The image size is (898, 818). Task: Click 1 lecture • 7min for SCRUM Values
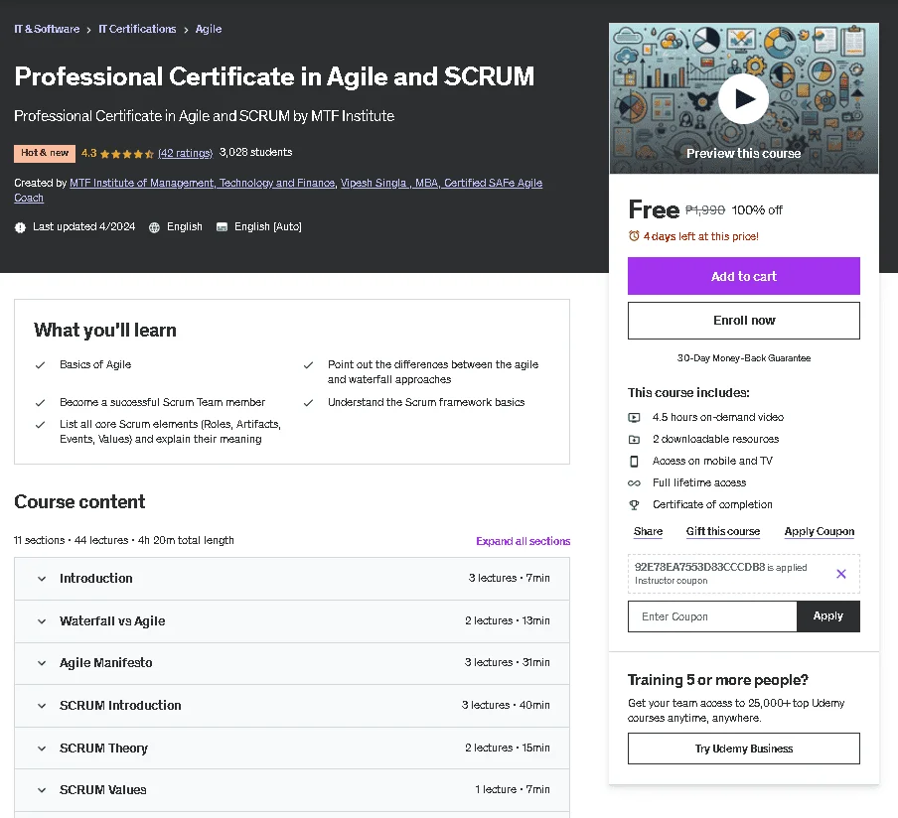coord(512,789)
